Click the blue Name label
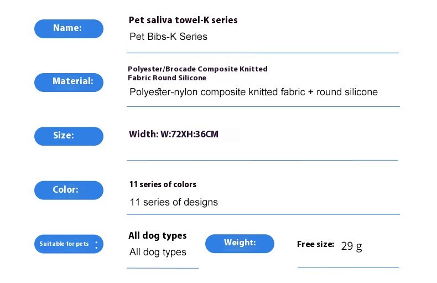Viewport: 437px width, 283px height. coord(69,28)
